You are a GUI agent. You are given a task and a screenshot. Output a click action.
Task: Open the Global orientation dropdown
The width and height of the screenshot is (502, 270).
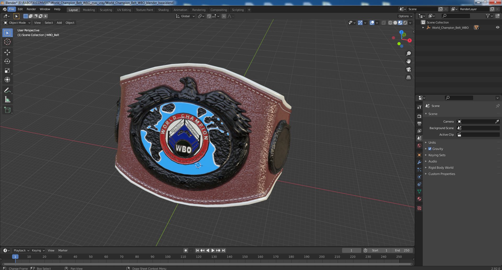(x=185, y=16)
